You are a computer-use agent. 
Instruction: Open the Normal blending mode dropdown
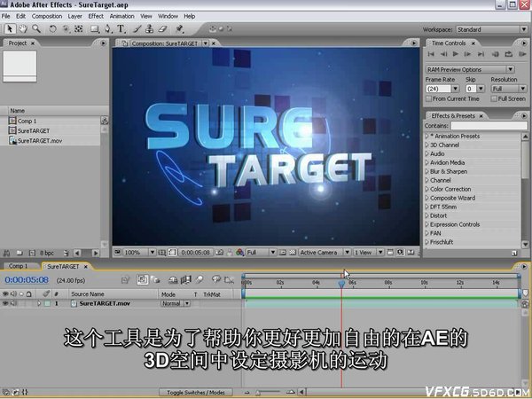(x=175, y=303)
